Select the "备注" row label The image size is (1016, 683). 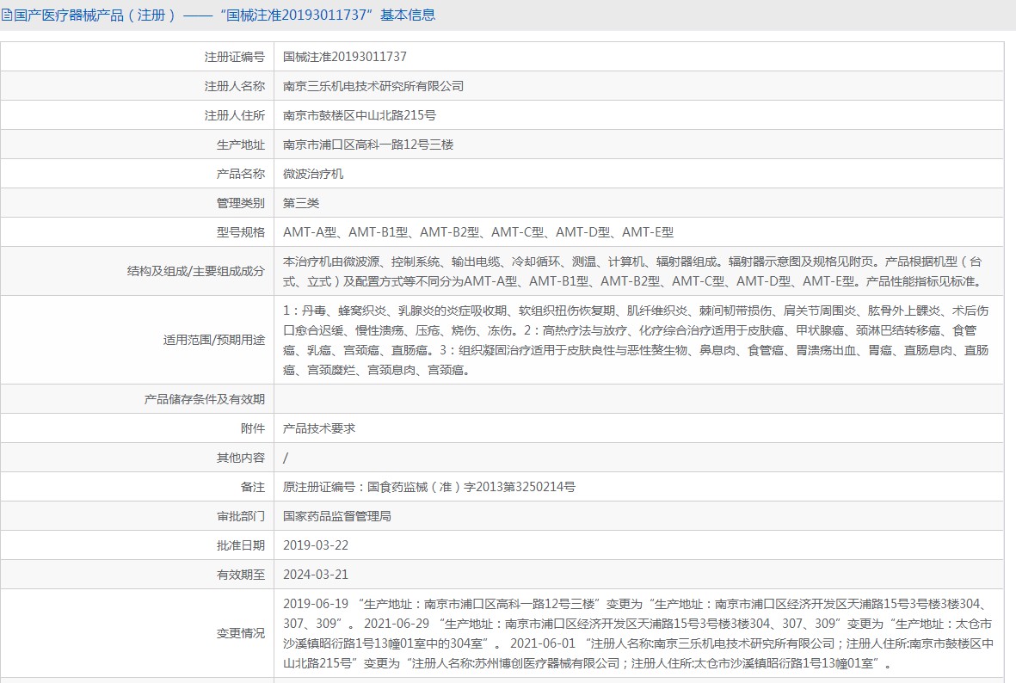pyautogui.click(x=253, y=487)
